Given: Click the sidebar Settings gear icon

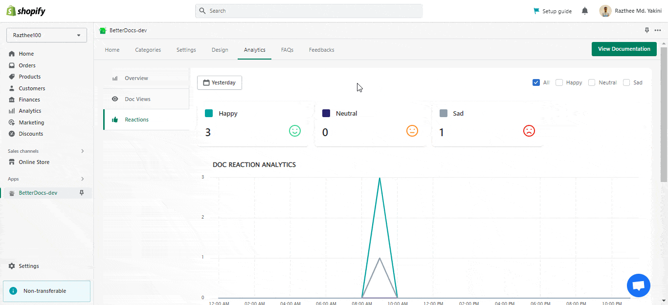Looking at the screenshot, I should coord(12,266).
